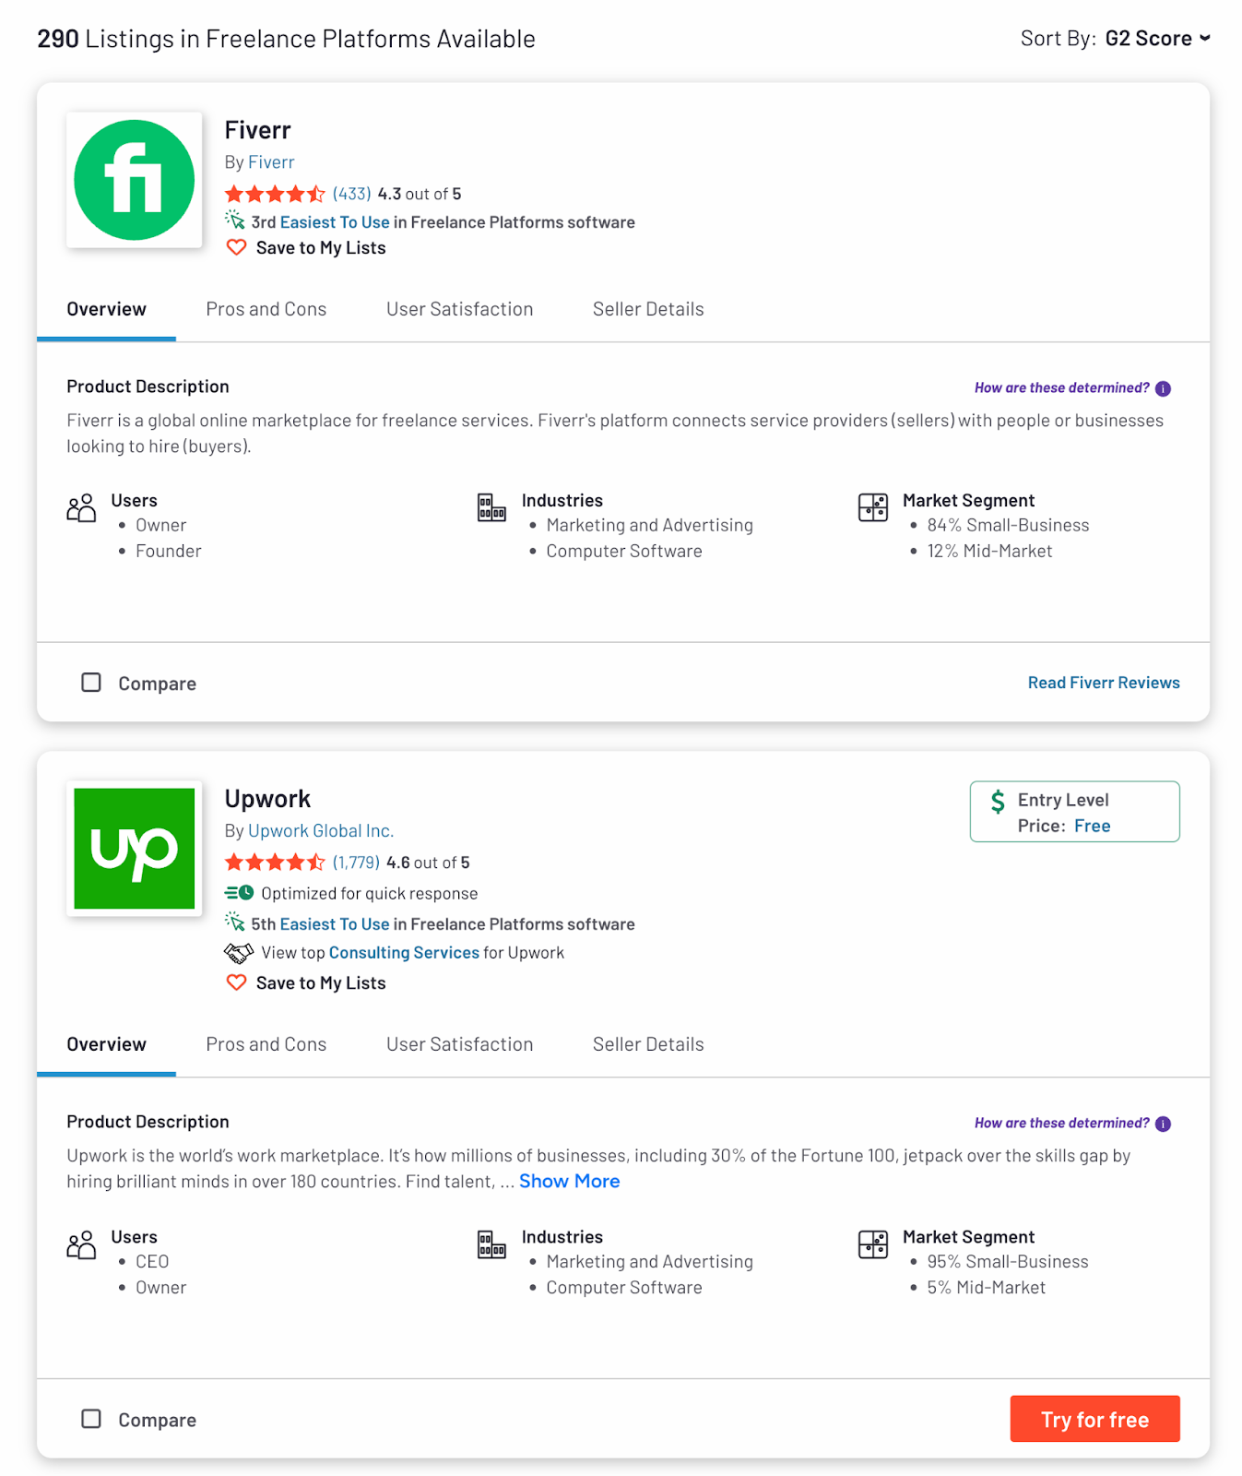Click the handshake Consulting Services icon
Image resolution: width=1242 pixels, height=1476 pixels.
[x=238, y=952]
